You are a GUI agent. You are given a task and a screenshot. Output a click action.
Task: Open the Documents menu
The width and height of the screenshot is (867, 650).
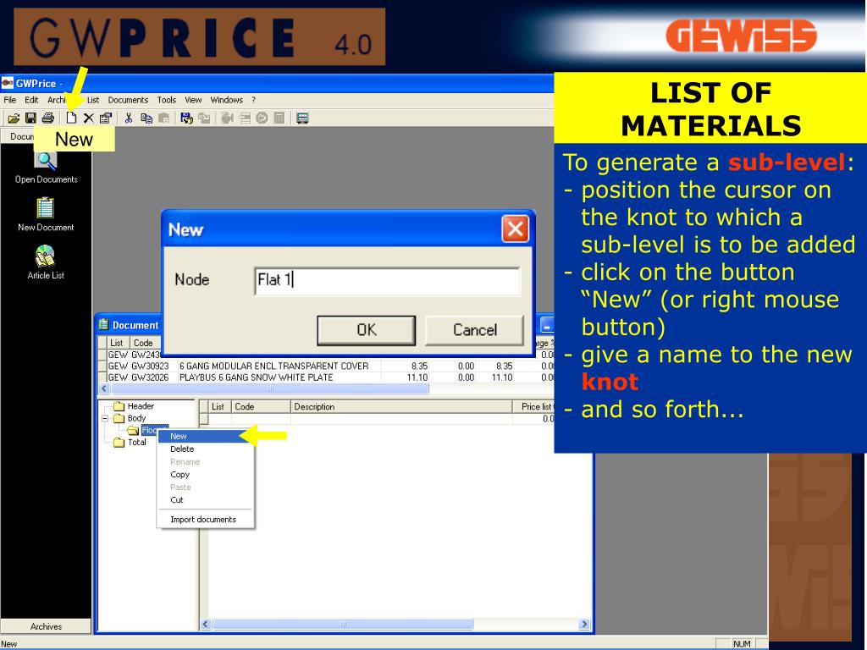point(128,100)
